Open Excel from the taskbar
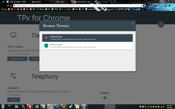Image resolution: width=175 pixels, height=109 pixels. [37, 107]
